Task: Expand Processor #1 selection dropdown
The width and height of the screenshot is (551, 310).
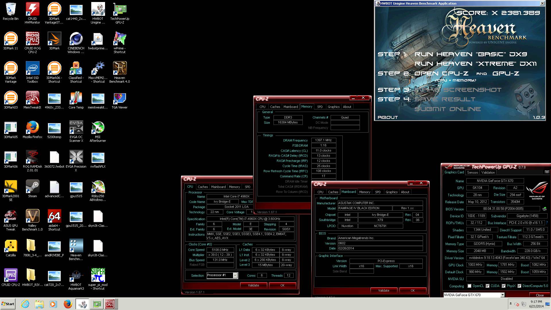Action: tap(235, 276)
